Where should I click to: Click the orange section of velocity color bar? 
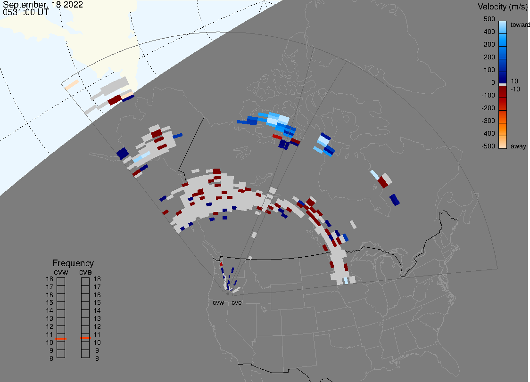tap(503, 130)
